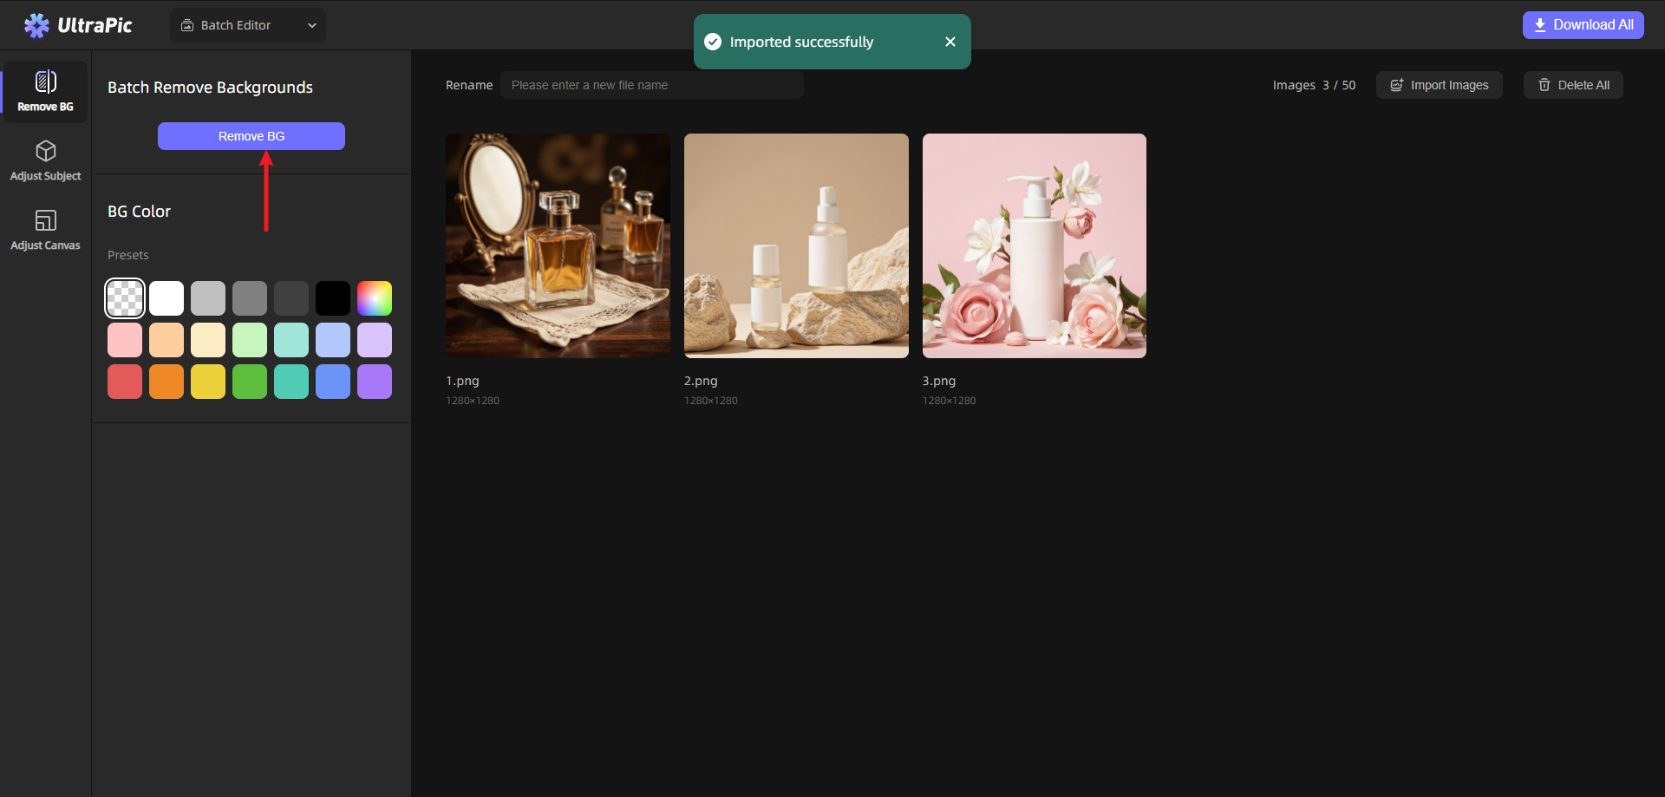
Task: Select the white background swatch
Action: coord(166,298)
